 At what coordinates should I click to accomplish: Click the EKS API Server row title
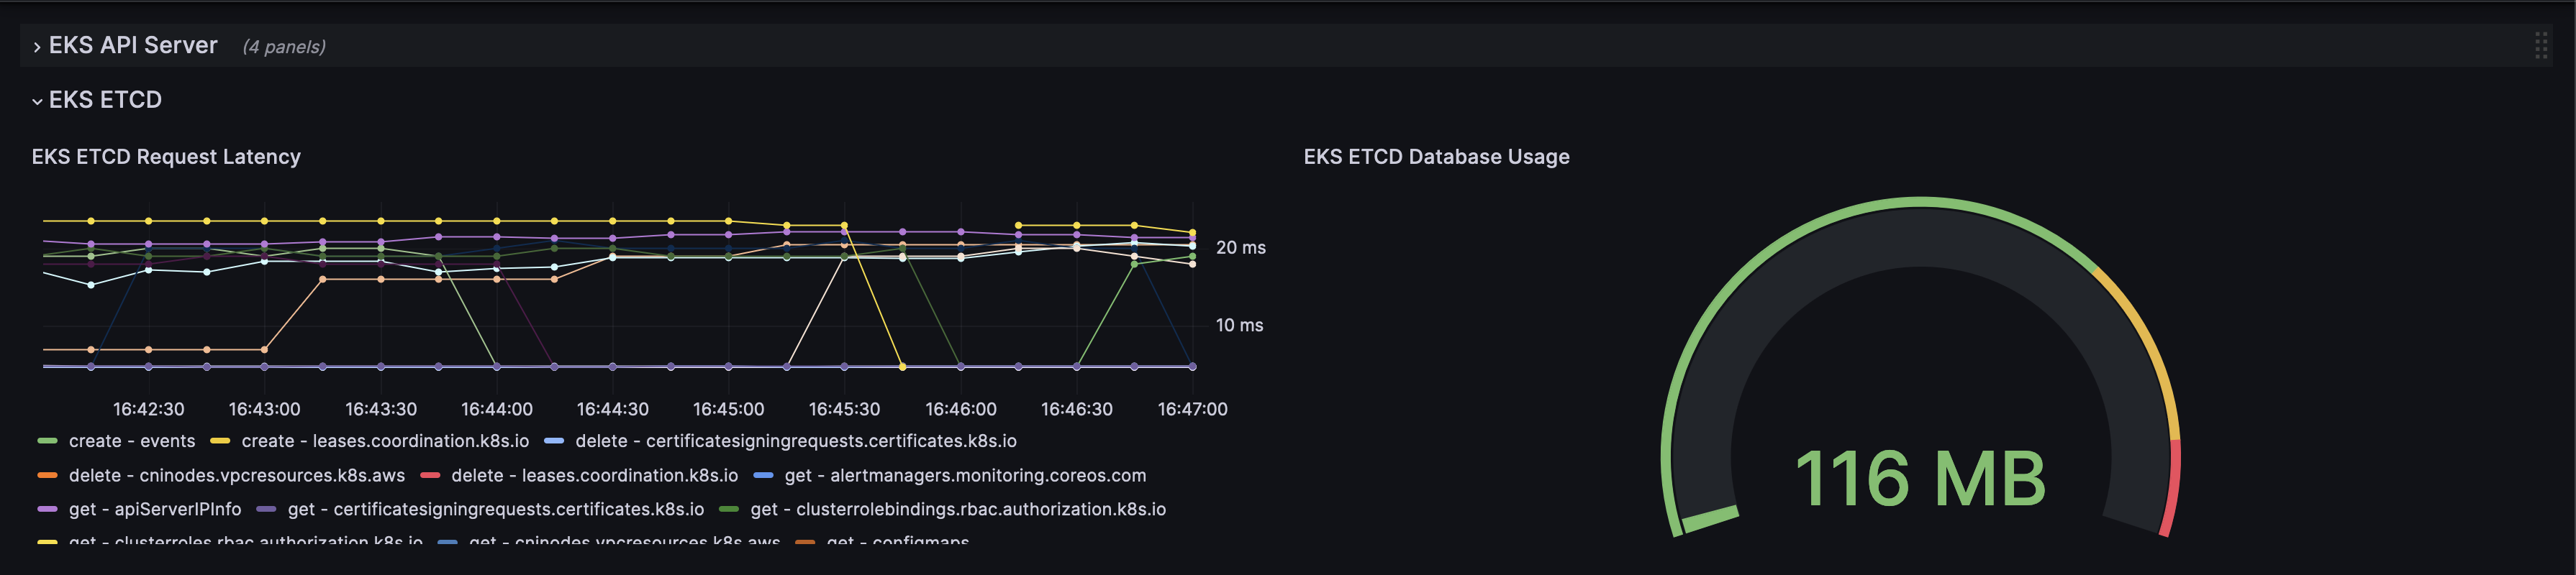coord(133,46)
